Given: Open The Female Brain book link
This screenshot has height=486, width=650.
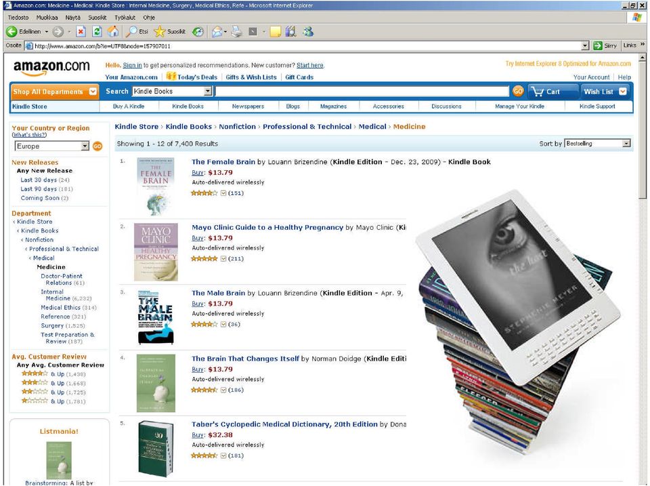Looking at the screenshot, I should [223, 162].
